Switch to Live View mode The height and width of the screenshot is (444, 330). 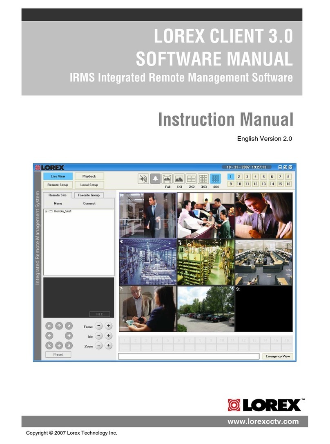(x=58, y=176)
